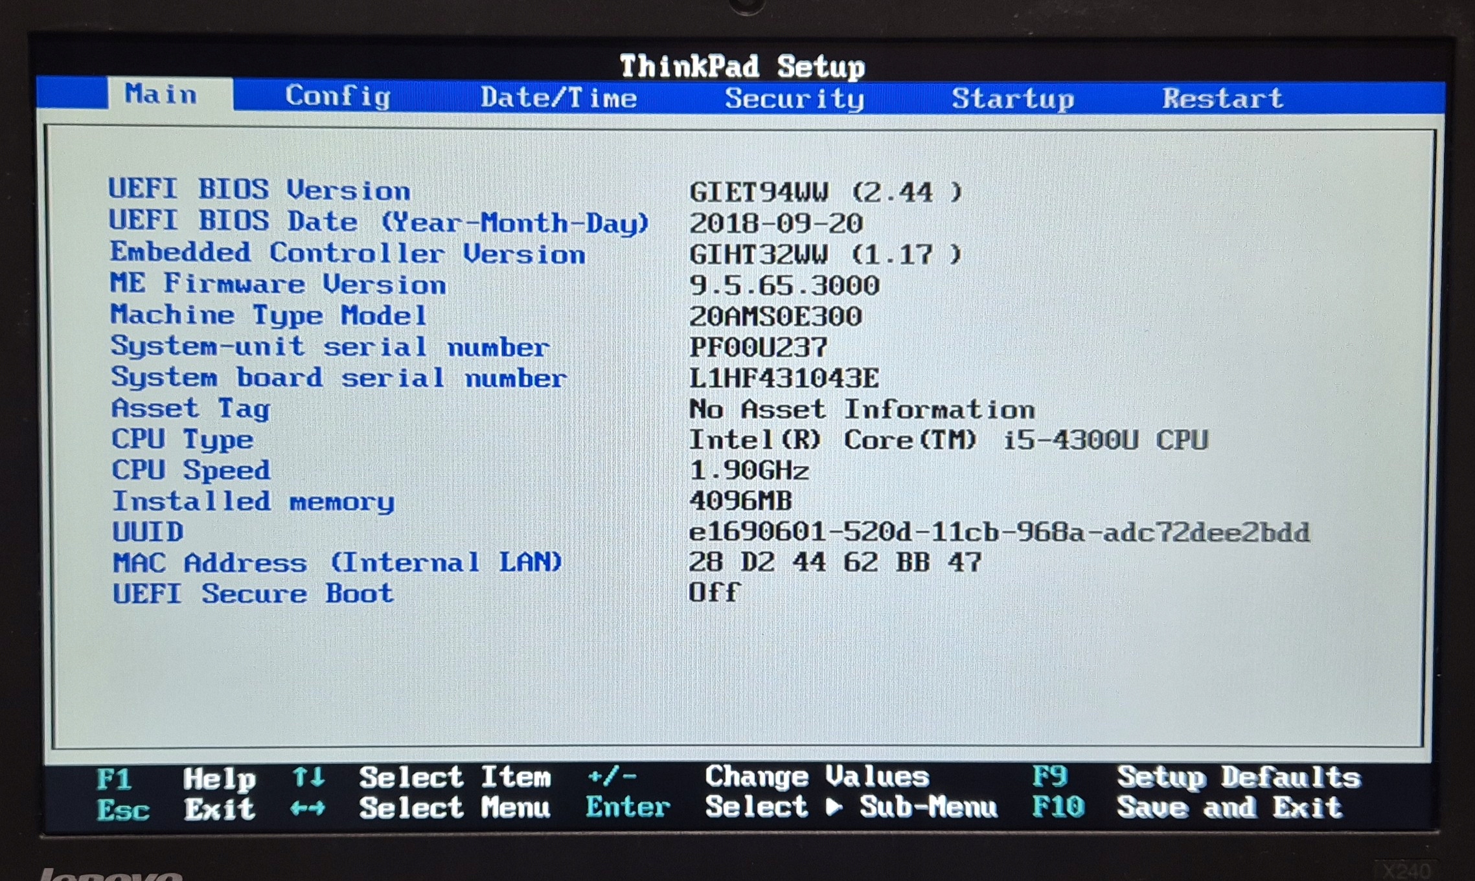This screenshot has width=1475, height=881.
Task: Click the UEFI Secure Boot label
Action: point(253,594)
